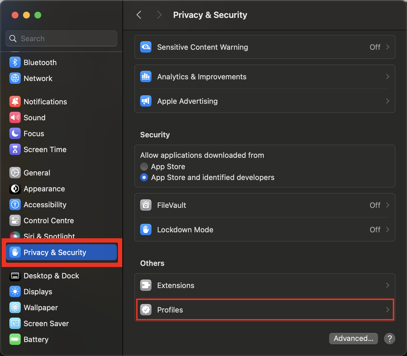This screenshot has width=407, height=356.
Task: Select App Store and identified developers option
Action: [144, 178]
